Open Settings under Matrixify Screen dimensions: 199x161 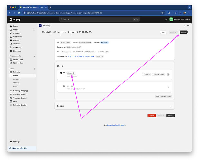pyautogui.click(x=16, y=83)
